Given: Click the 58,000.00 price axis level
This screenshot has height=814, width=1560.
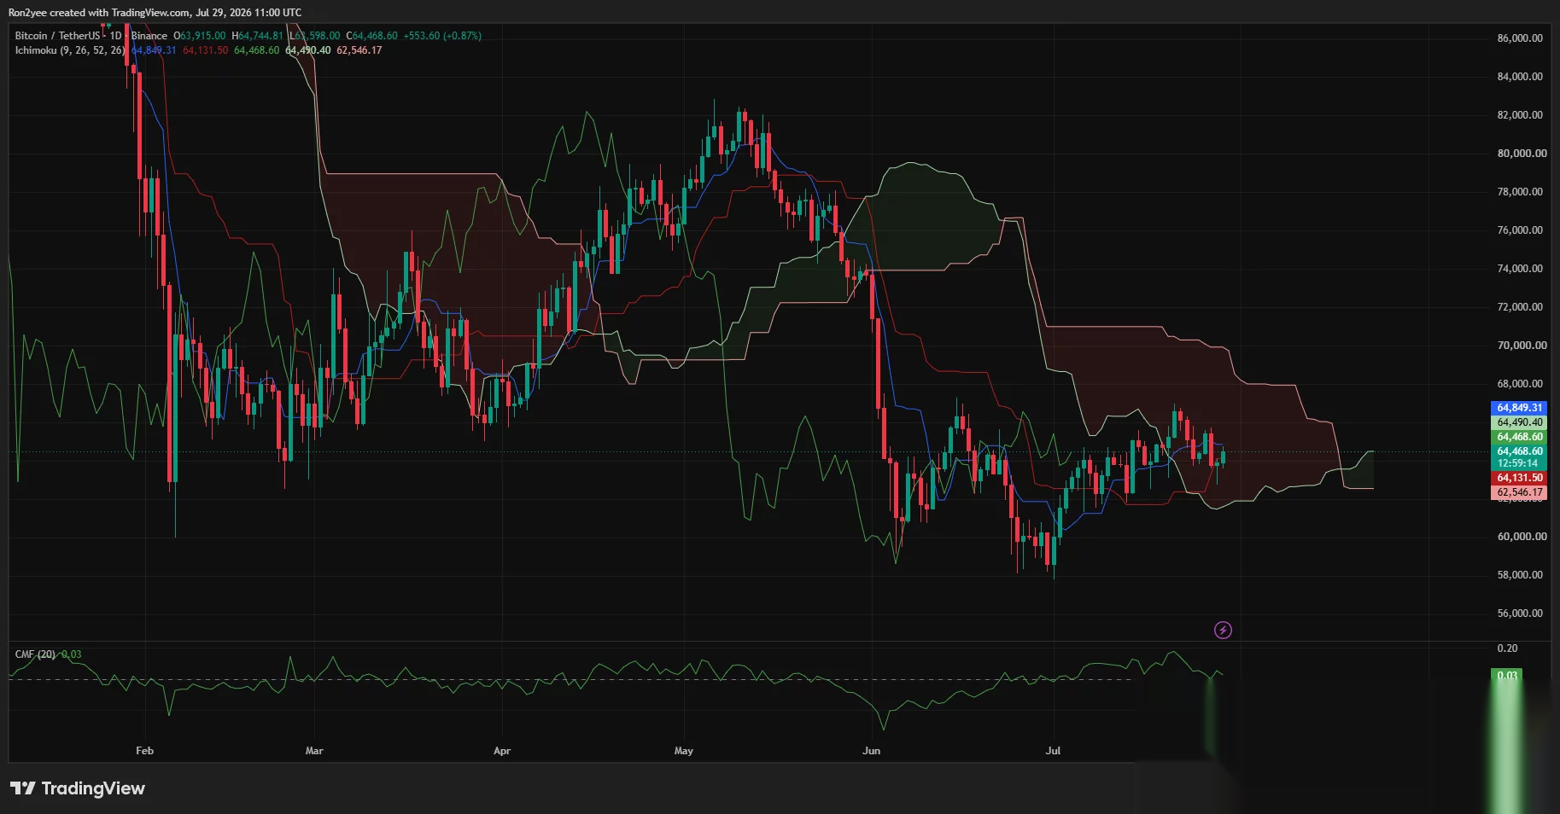Looking at the screenshot, I should (x=1520, y=575).
